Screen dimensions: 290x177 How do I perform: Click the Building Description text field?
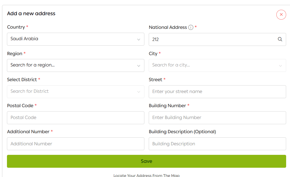pos(217,144)
